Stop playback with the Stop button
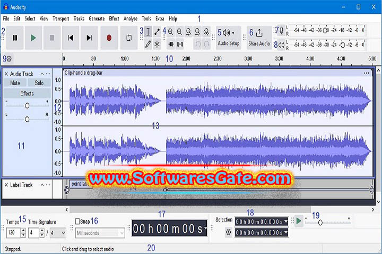The width and height of the screenshot is (382, 254). coord(52,38)
